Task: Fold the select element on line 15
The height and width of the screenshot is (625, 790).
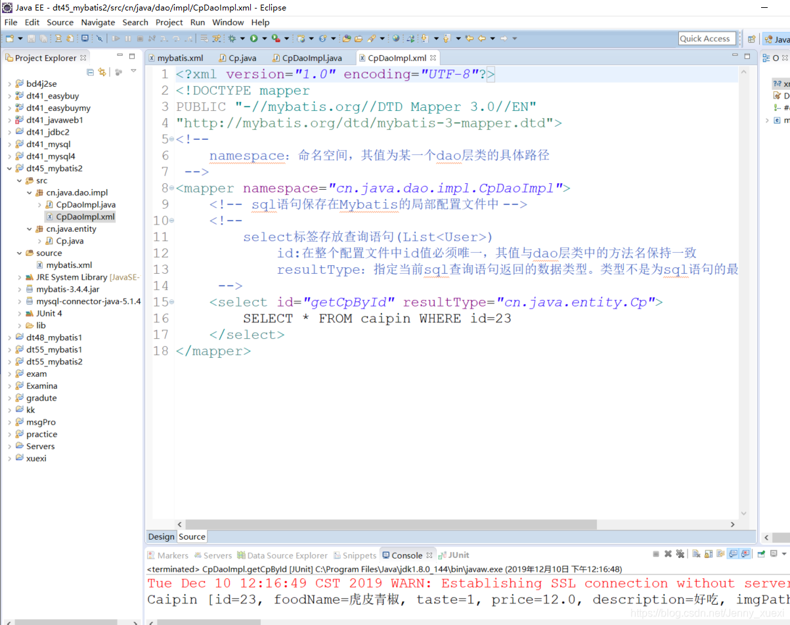Action: [x=171, y=303]
